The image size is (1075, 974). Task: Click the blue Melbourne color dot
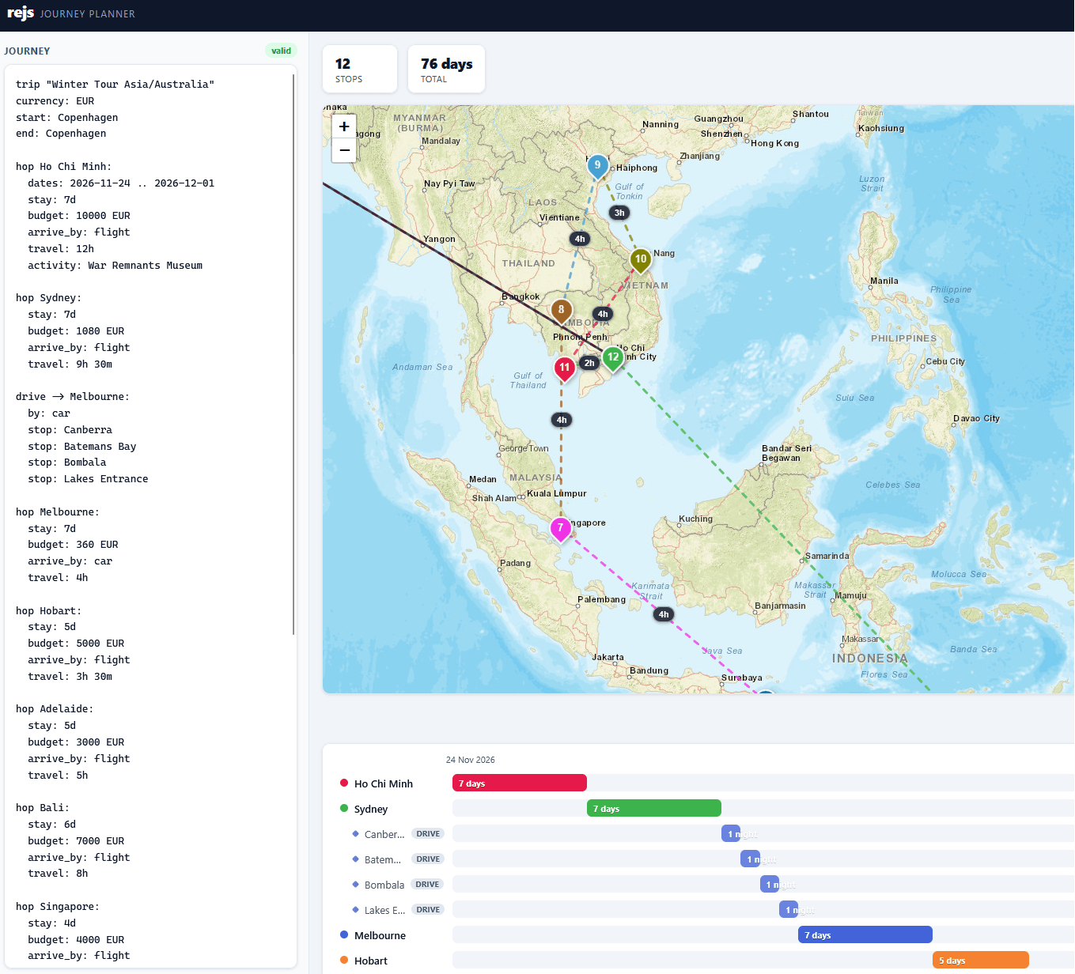pyautogui.click(x=344, y=934)
